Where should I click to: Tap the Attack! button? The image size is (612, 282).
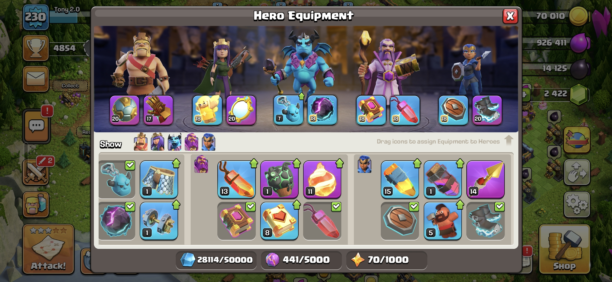click(48, 249)
